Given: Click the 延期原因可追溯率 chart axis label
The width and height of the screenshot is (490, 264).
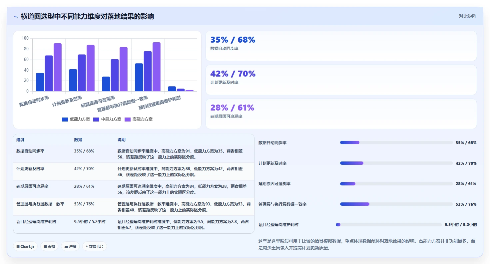Looking at the screenshot, I should pyautogui.click(x=98, y=102).
